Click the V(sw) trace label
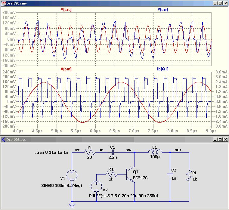Screen dimensions: 229x210 coord(162,9)
